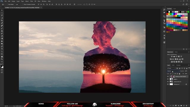The height and width of the screenshot is (107, 190).
Task: Delete layer using the trash icon
Action: click(186, 106)
